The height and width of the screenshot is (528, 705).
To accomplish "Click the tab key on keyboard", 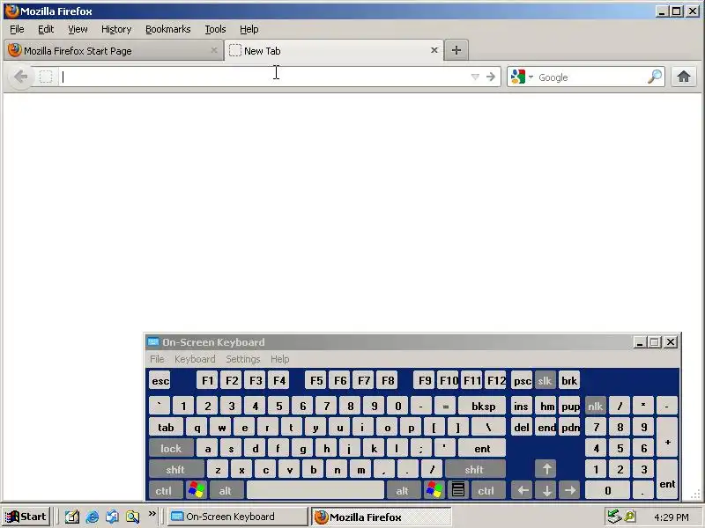I will (166, 428).
